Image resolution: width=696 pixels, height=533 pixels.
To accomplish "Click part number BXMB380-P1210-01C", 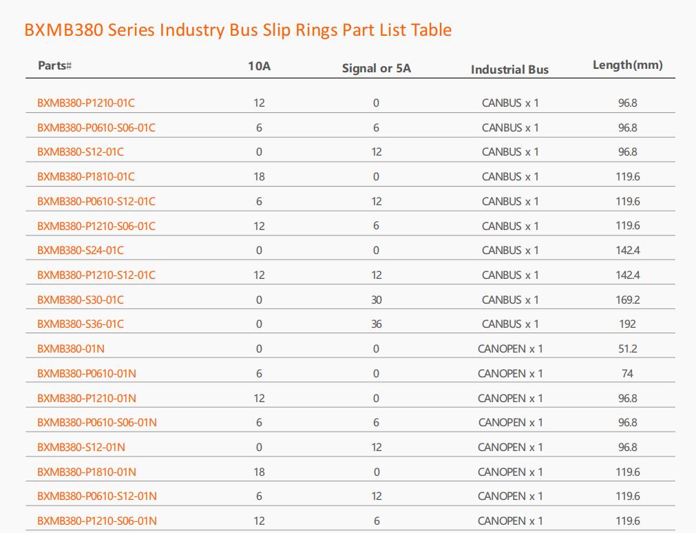I will [x=85, y=103].
